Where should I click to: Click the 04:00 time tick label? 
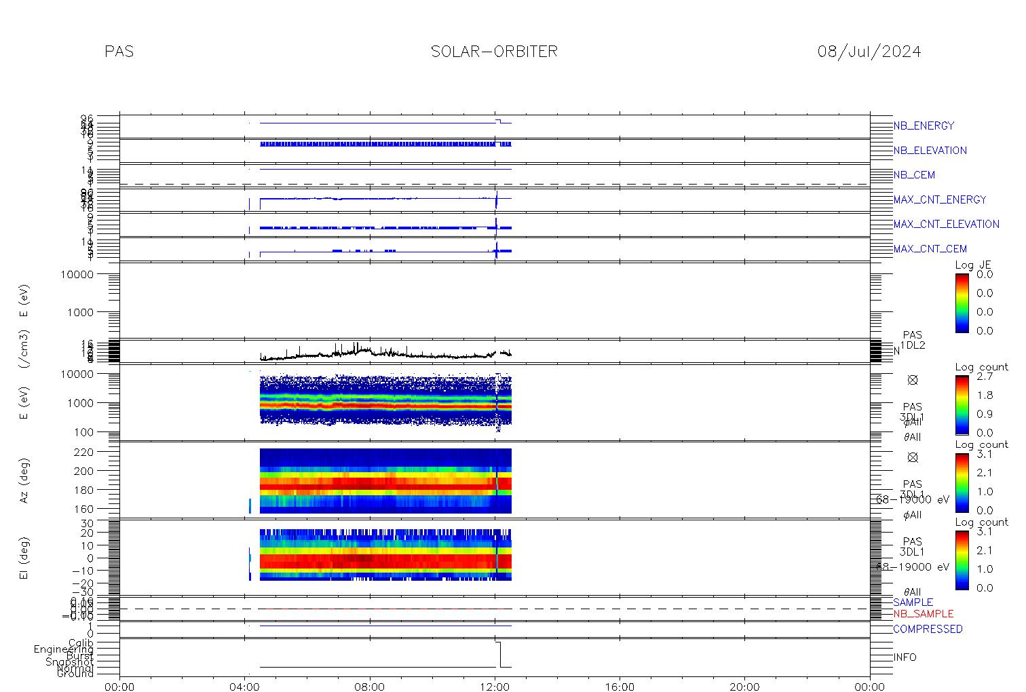point(245,687)
